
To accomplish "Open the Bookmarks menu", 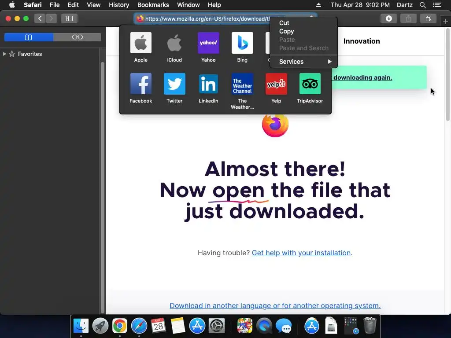I will point(153,5).
